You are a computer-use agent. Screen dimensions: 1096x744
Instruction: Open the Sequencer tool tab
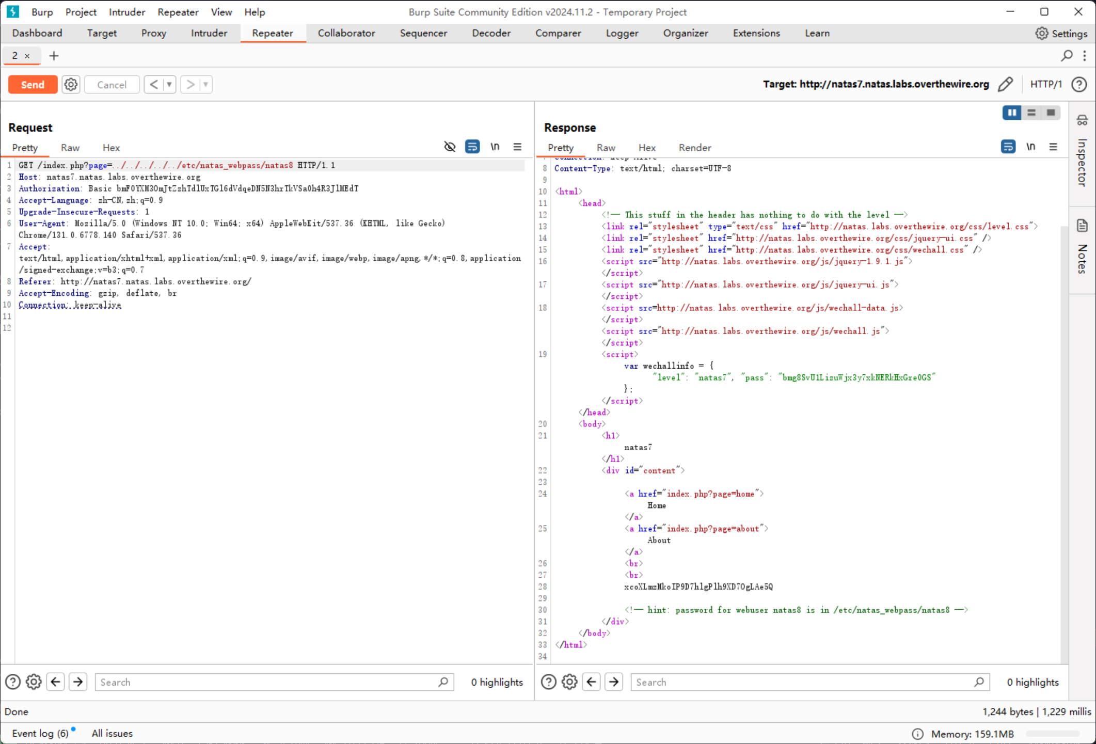pos(423,33)
